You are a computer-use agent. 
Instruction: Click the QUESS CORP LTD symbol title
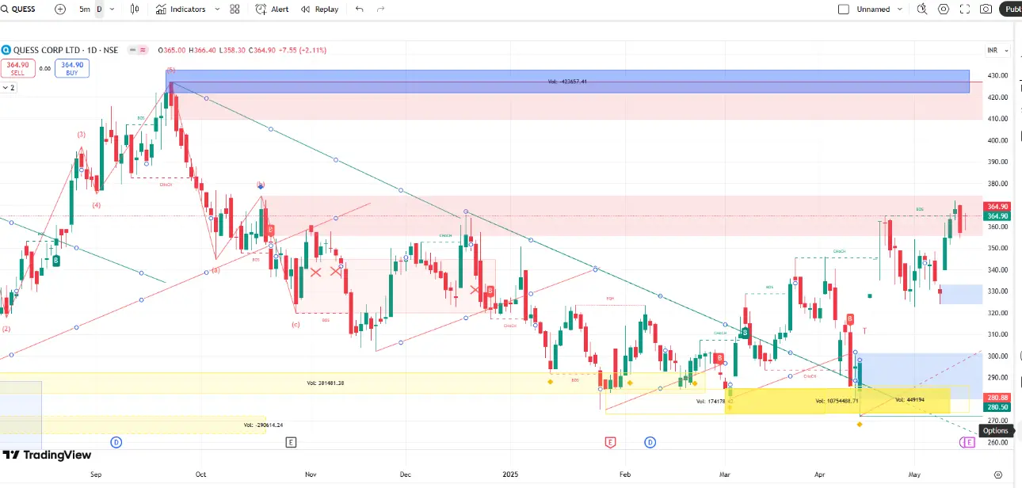point(66,50)
